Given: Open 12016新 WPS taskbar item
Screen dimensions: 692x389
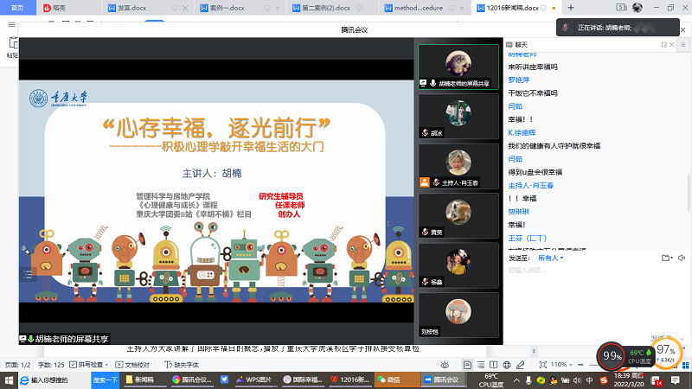Looking at the screenshot, I should 350,379.
